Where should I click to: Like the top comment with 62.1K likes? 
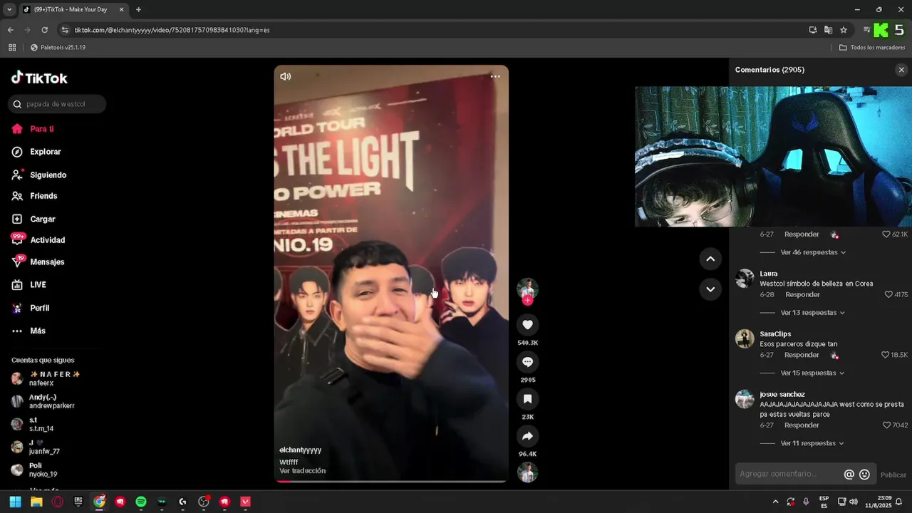[886, 234]
